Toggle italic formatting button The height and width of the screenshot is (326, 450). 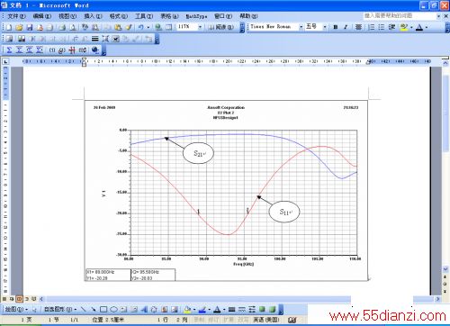click(346, 27)
